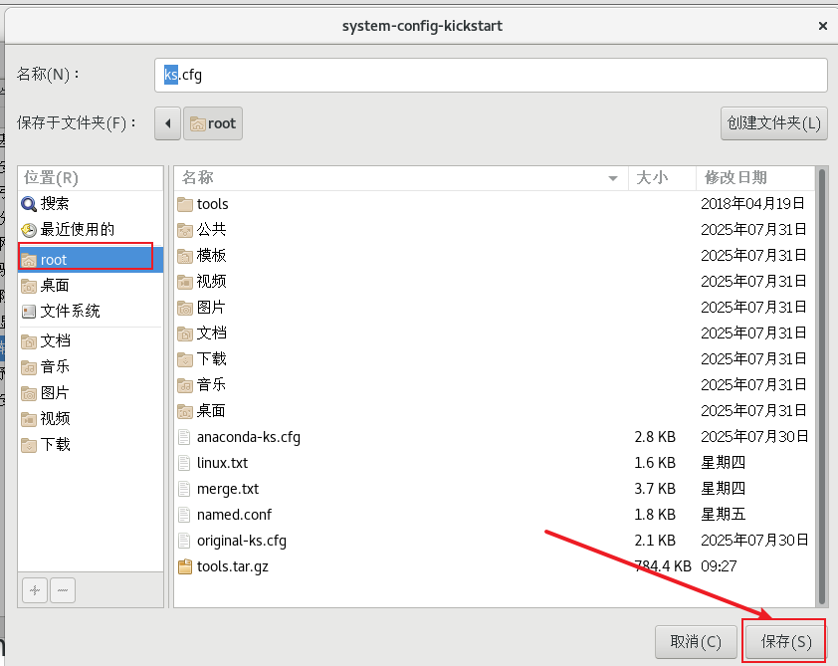Image resolution: width=838 pixels, height=666 pixels.
Task: Select the 文档 folder icon in file list
Action: (x=185, y=333)
